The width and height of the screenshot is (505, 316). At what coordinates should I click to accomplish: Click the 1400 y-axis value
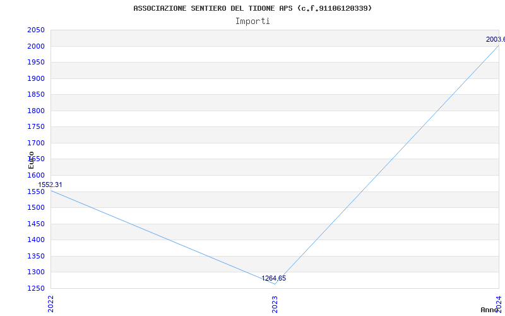pyautogui.click(x=36, y=240)
